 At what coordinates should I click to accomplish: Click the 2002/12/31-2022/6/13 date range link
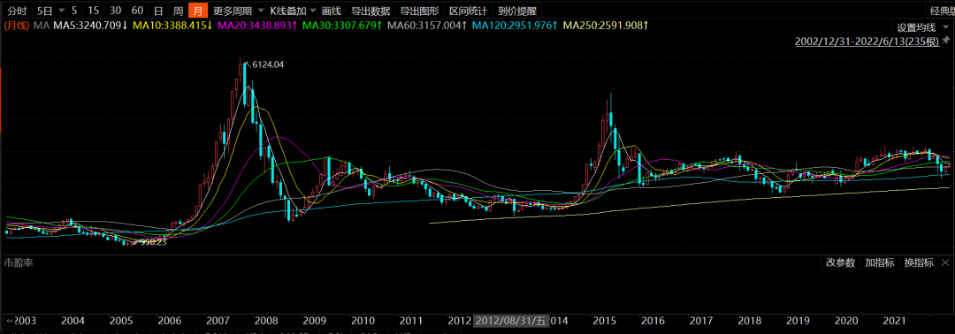867,41
